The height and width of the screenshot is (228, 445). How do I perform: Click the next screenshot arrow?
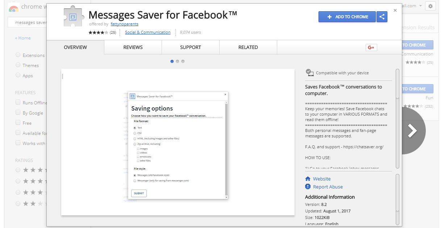coord(412,131)
